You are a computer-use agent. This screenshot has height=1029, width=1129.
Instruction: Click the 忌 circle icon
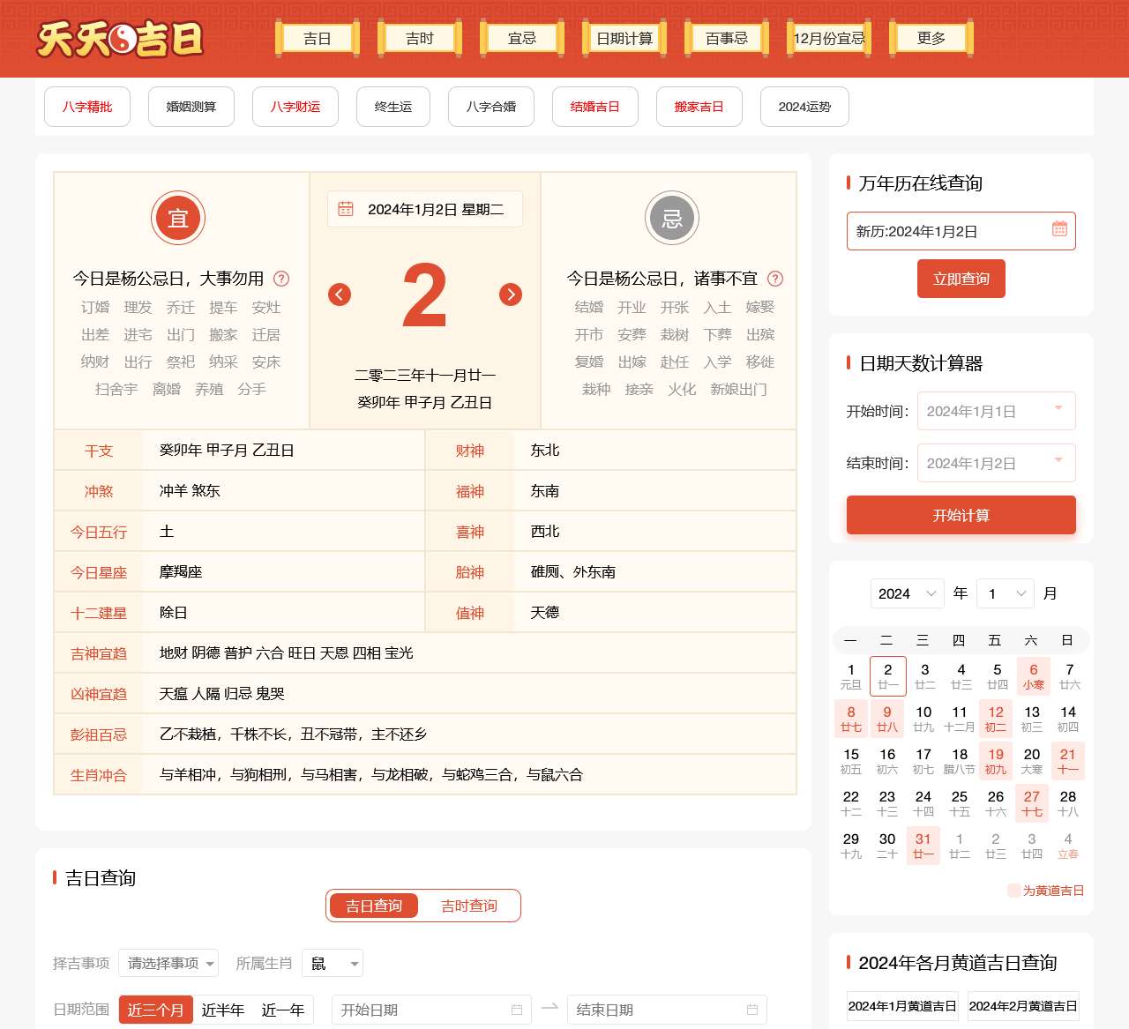[672, 218]
